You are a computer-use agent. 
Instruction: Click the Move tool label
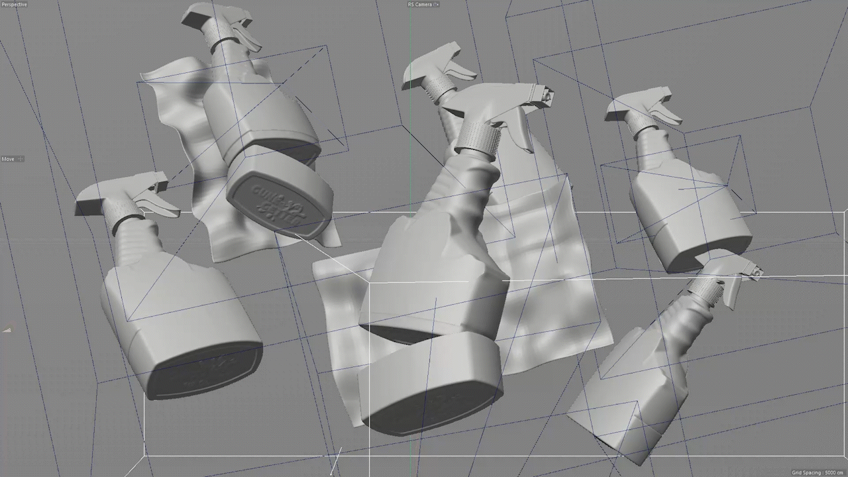(8, 159)
